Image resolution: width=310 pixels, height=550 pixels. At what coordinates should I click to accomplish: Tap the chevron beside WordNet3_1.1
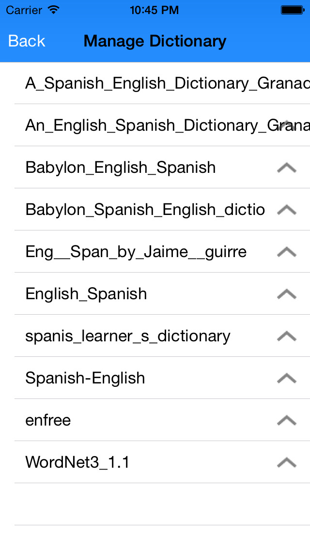[x=286, y=462]
